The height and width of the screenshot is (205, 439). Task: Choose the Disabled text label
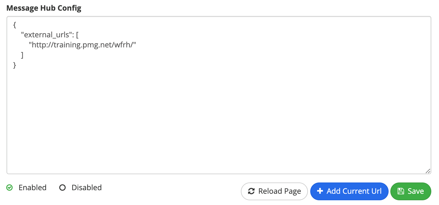(87, 188)
